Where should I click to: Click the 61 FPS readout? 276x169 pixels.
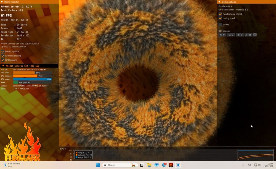(6, 15)
